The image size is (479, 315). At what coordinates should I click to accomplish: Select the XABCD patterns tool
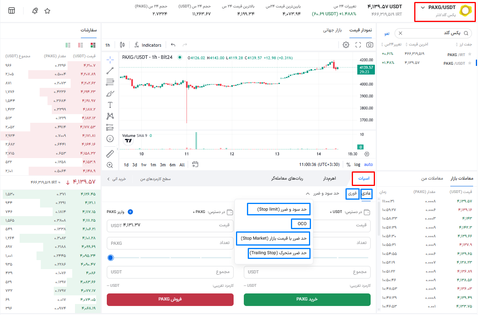click(x=110, y=116)
